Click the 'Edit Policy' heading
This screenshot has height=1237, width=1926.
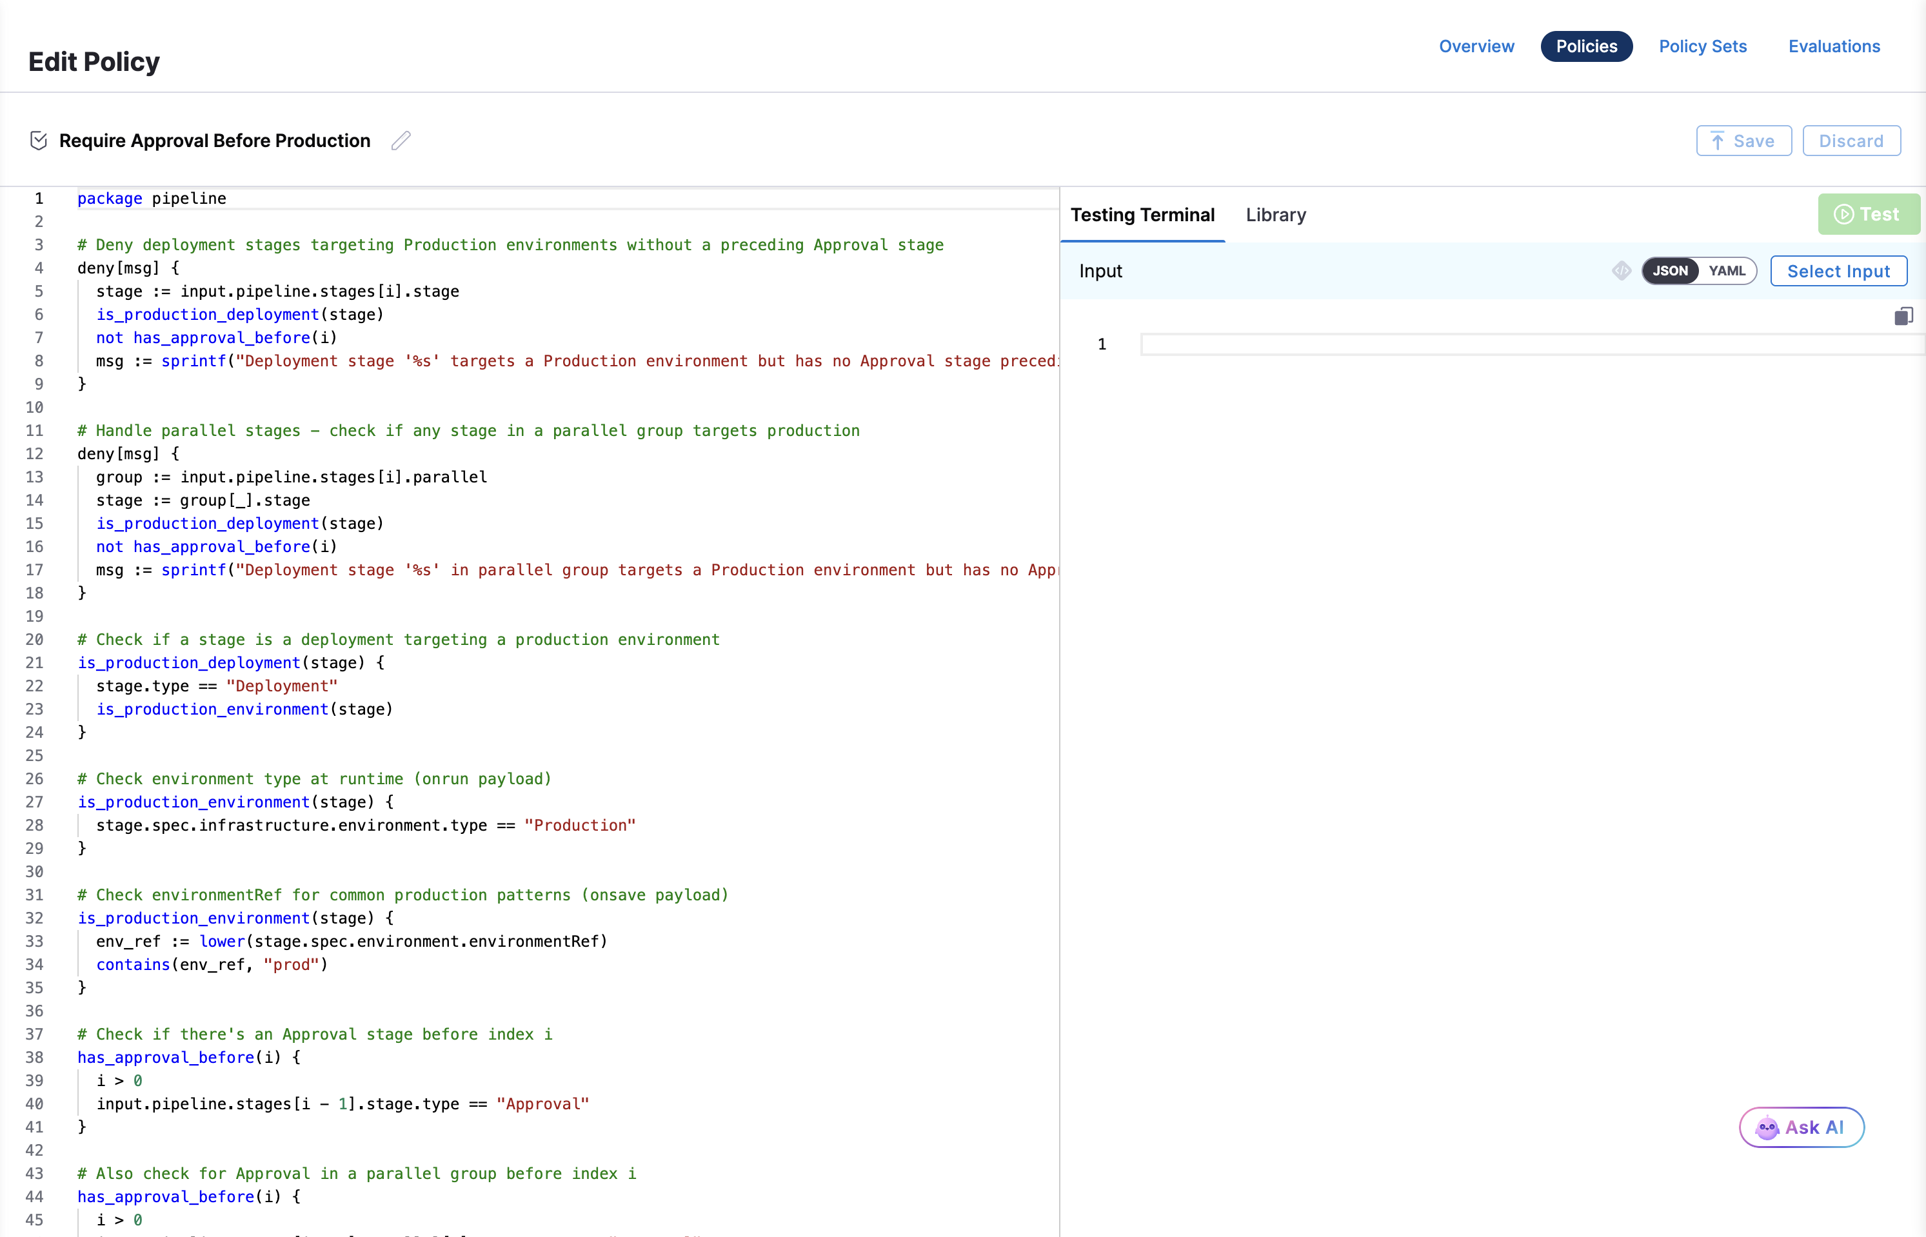(94, 62)
